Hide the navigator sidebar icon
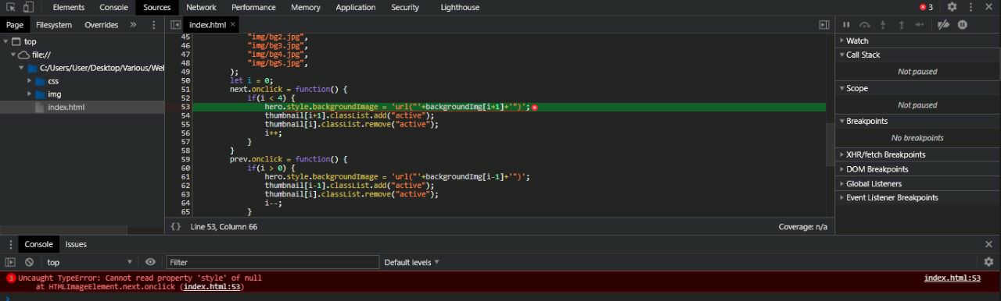Screen dimensions: 1001x301 pos(175,25)
